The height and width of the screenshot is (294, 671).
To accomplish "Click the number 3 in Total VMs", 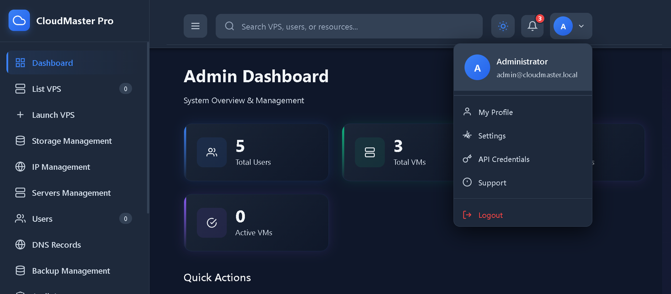I will [398, 146].
